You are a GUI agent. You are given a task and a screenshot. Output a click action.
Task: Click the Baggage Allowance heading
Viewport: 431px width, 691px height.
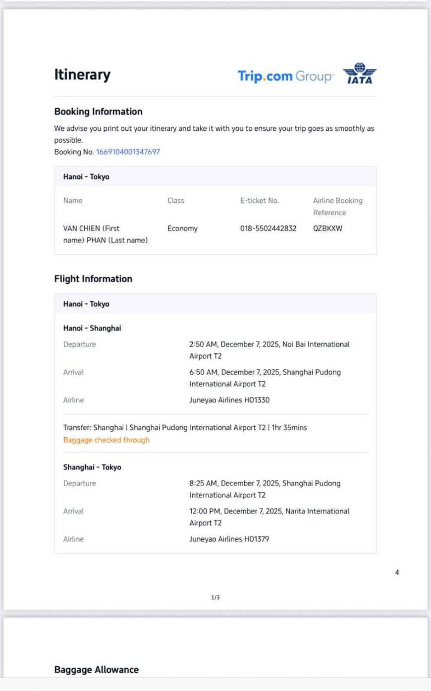coord(96,670)
